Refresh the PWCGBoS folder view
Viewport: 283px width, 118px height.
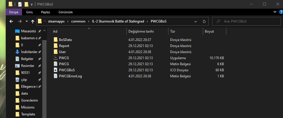click(204, 21)
